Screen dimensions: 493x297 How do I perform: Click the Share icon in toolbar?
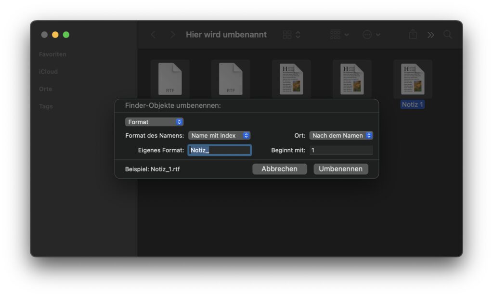(x=413, y=35)
